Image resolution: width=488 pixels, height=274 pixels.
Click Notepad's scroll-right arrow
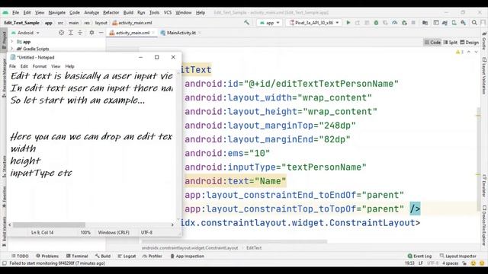pos(172,225)
